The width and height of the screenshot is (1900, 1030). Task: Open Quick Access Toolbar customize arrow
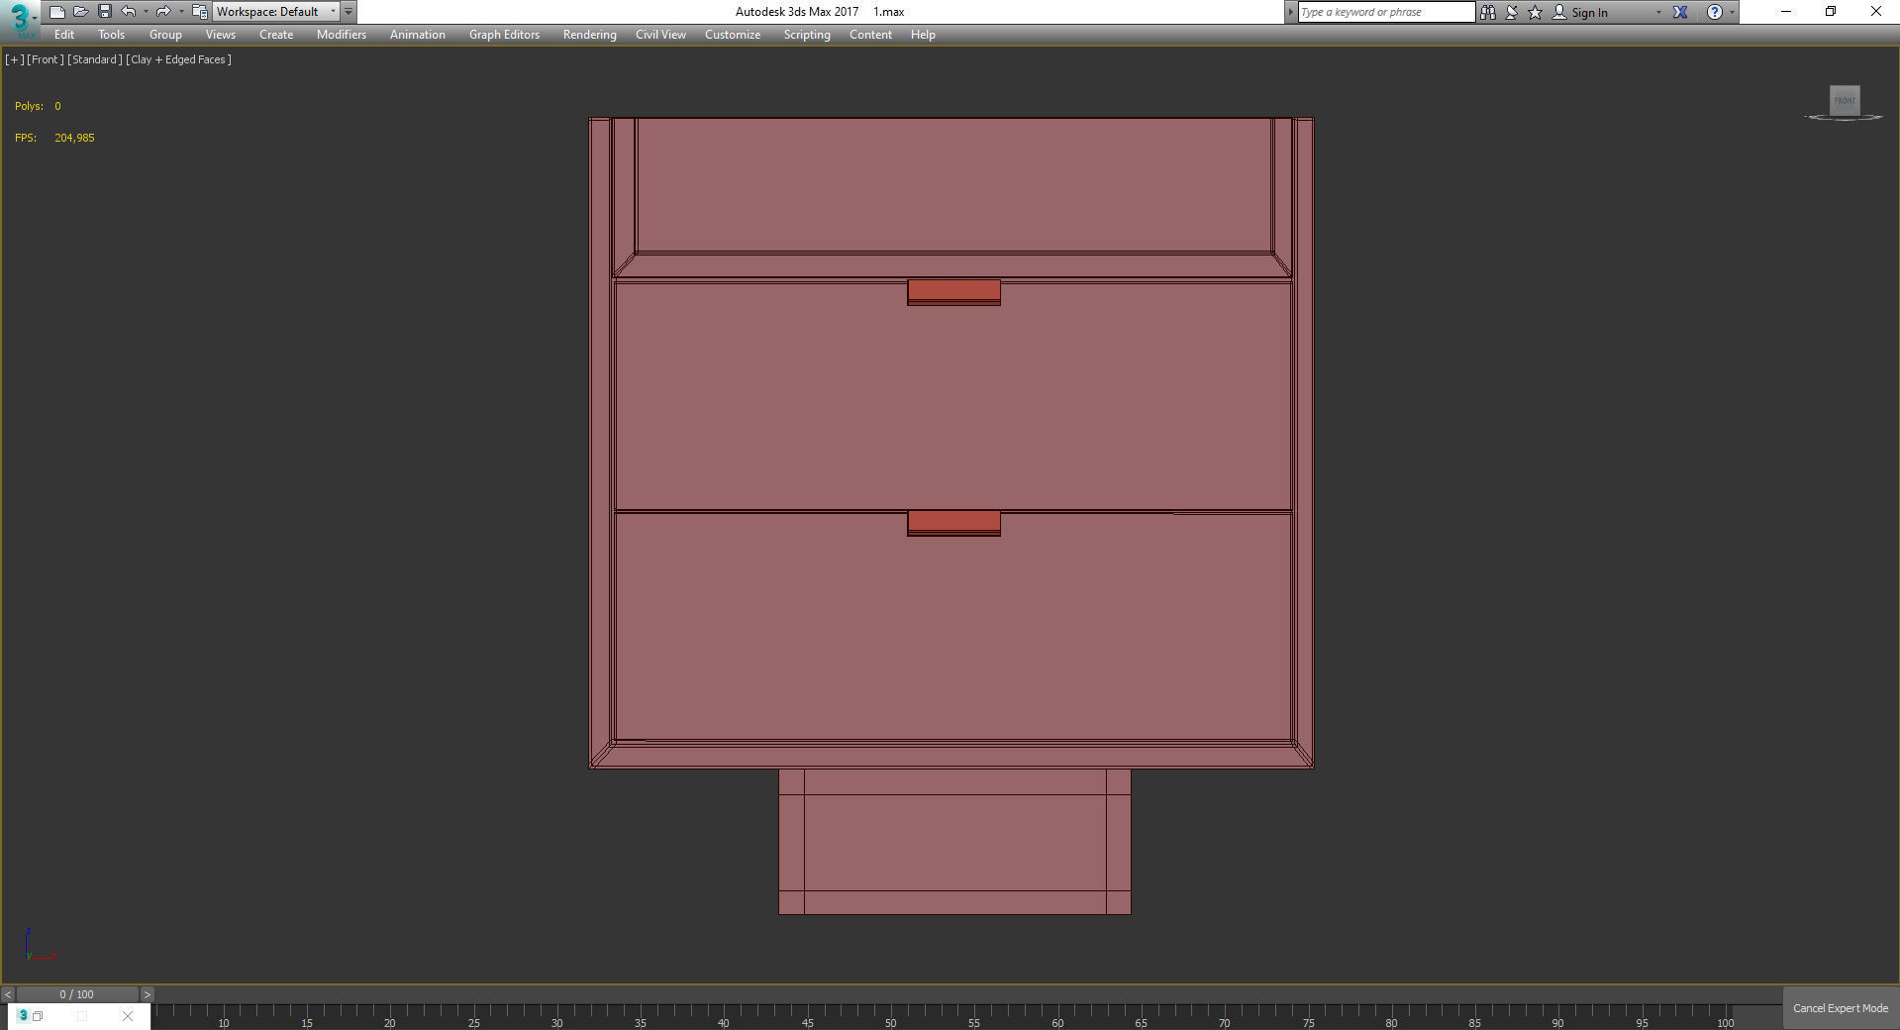[349, 12]
